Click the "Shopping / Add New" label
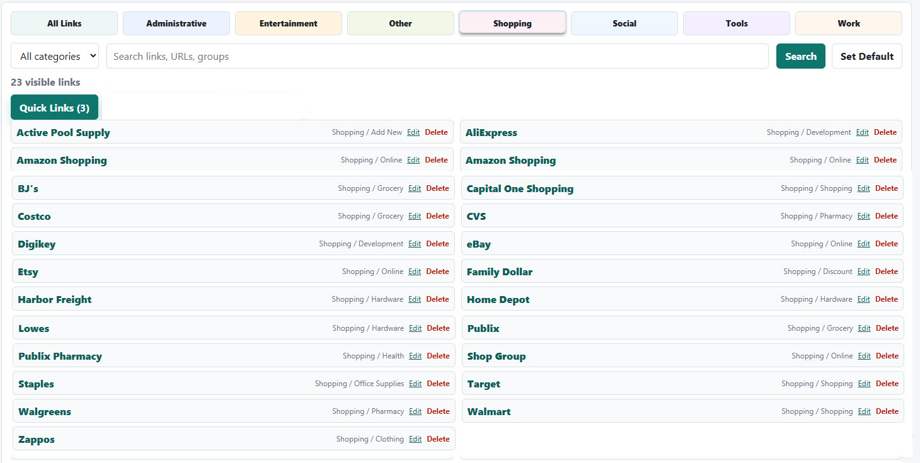Image resolution: width=920 pixels, height=463 pixels. click(367, 132)
